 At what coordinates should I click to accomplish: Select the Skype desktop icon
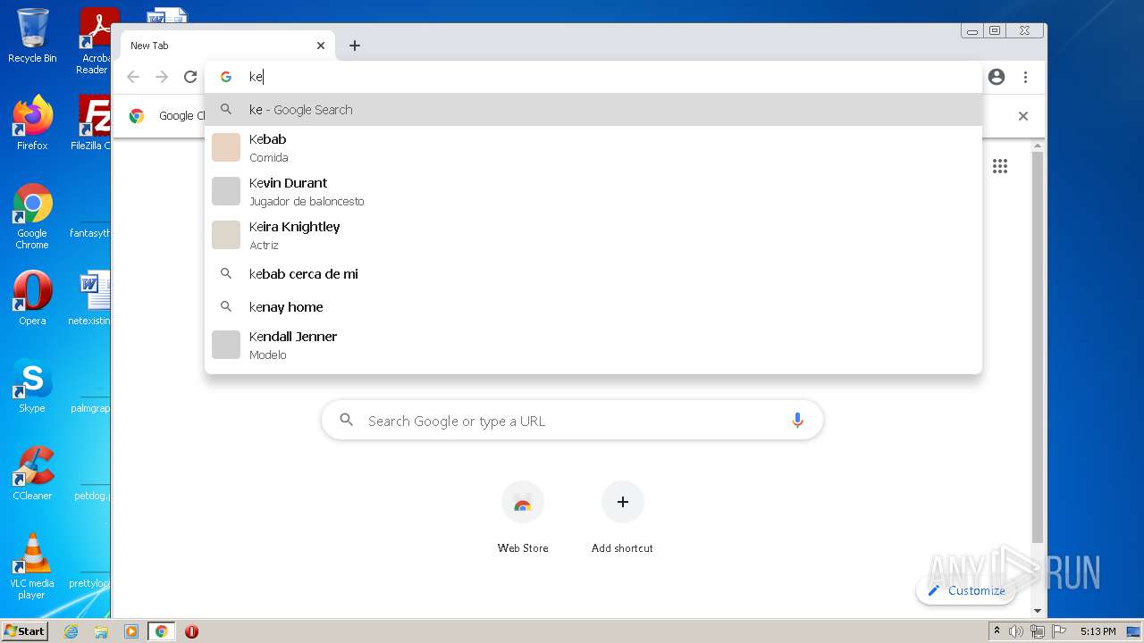point(32,386)
